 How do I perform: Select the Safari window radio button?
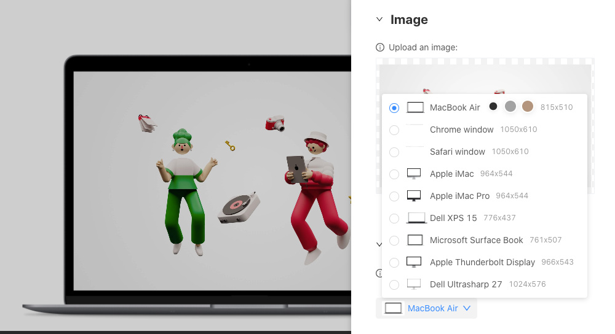(394, 152)
